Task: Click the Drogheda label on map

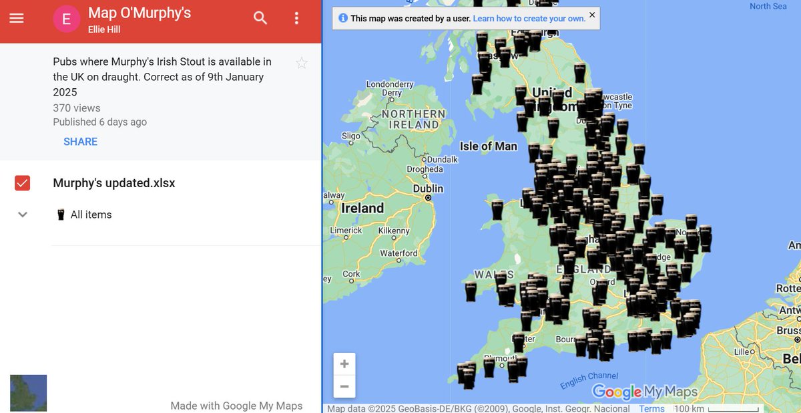Action: (425, 169)
